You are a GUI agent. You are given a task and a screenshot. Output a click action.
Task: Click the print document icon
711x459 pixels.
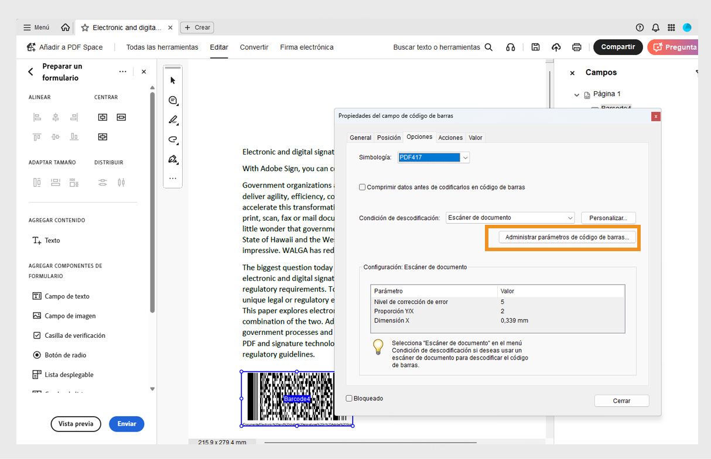click(576, 47)
